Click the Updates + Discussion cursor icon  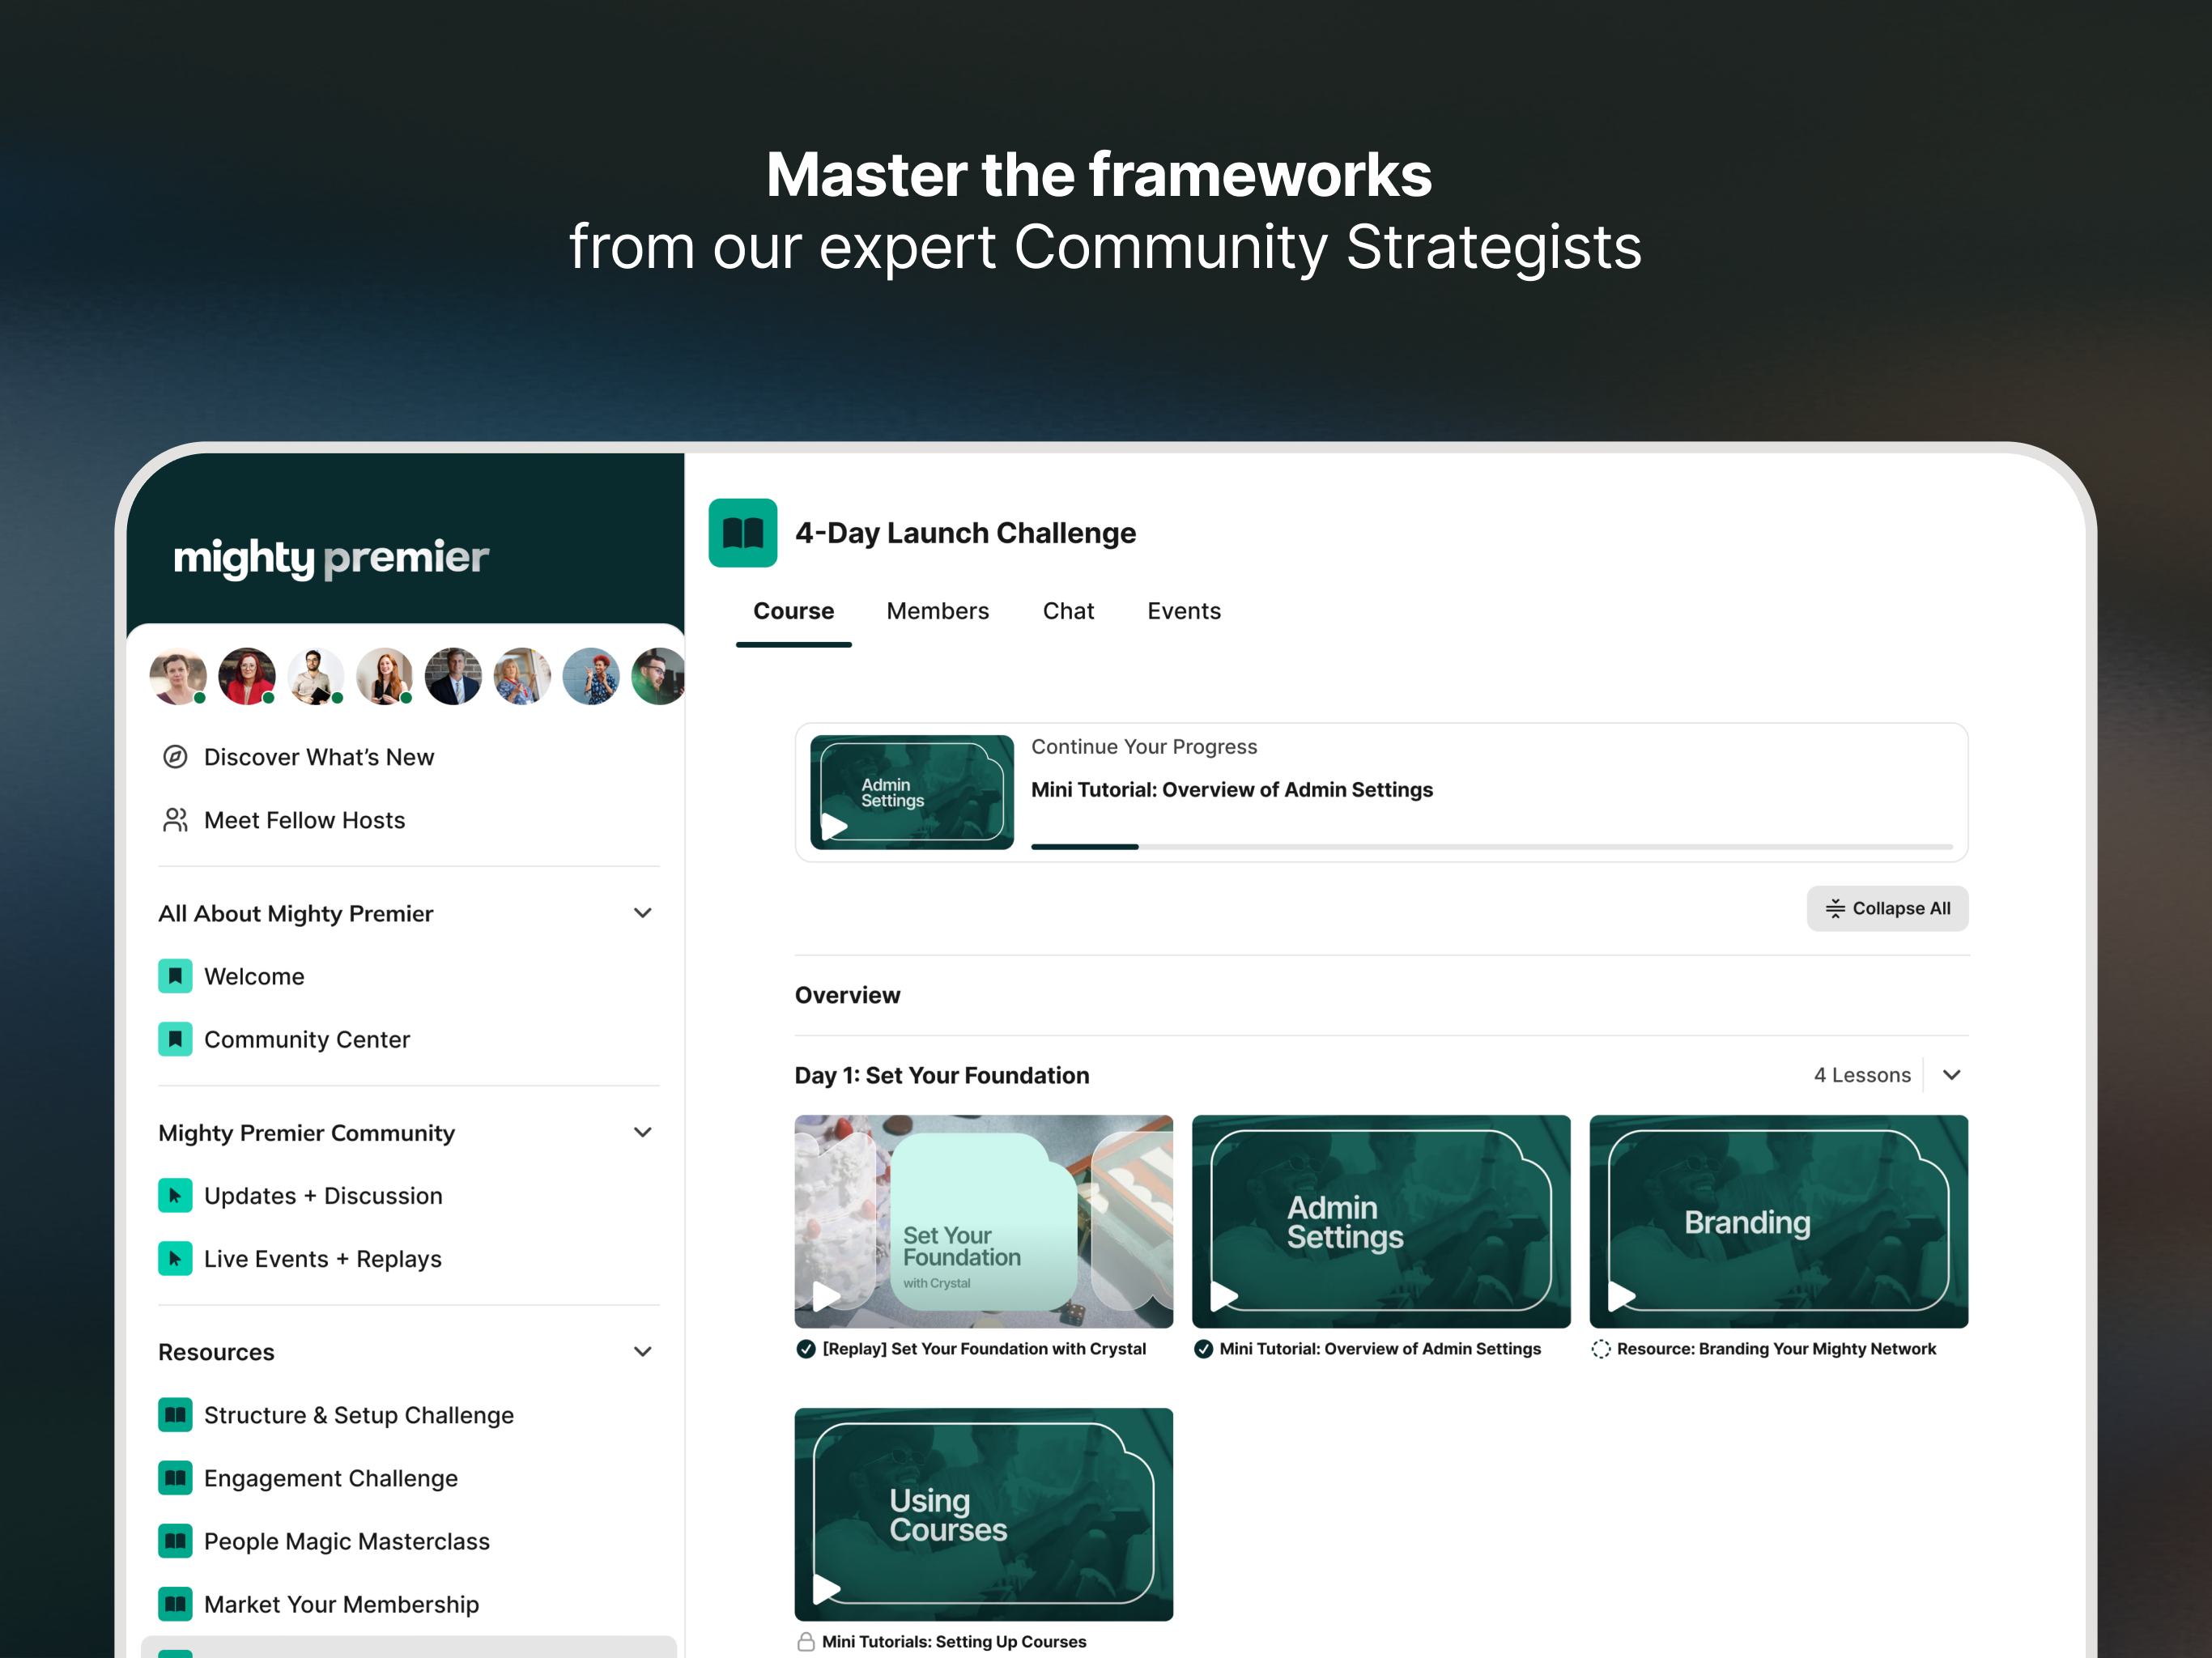click(x=175, y=1196)
